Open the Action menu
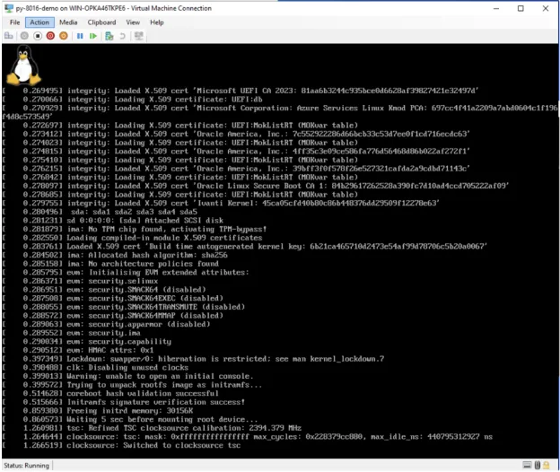Screen dimensions: 560x472 tap(39, 22)
